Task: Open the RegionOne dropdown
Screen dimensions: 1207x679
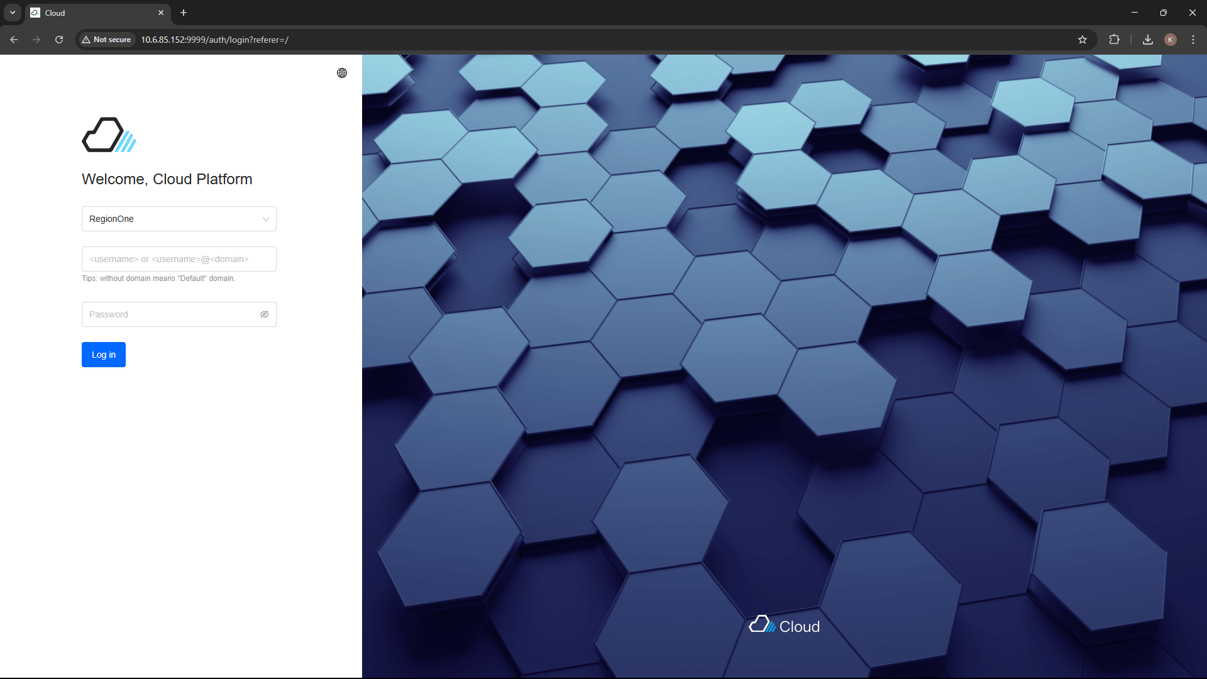Action: [x=179, y=219]
